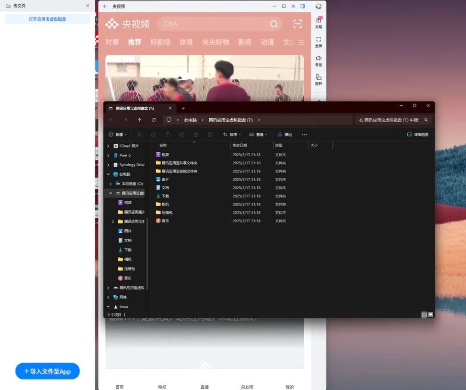Image resolution: width=466 pixels, height=390 pixels.
Task: Expand Synology Drive in the navigation tree
Action: (x=108, y=165)
